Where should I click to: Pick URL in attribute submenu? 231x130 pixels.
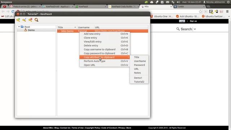[x=139, y=69]
